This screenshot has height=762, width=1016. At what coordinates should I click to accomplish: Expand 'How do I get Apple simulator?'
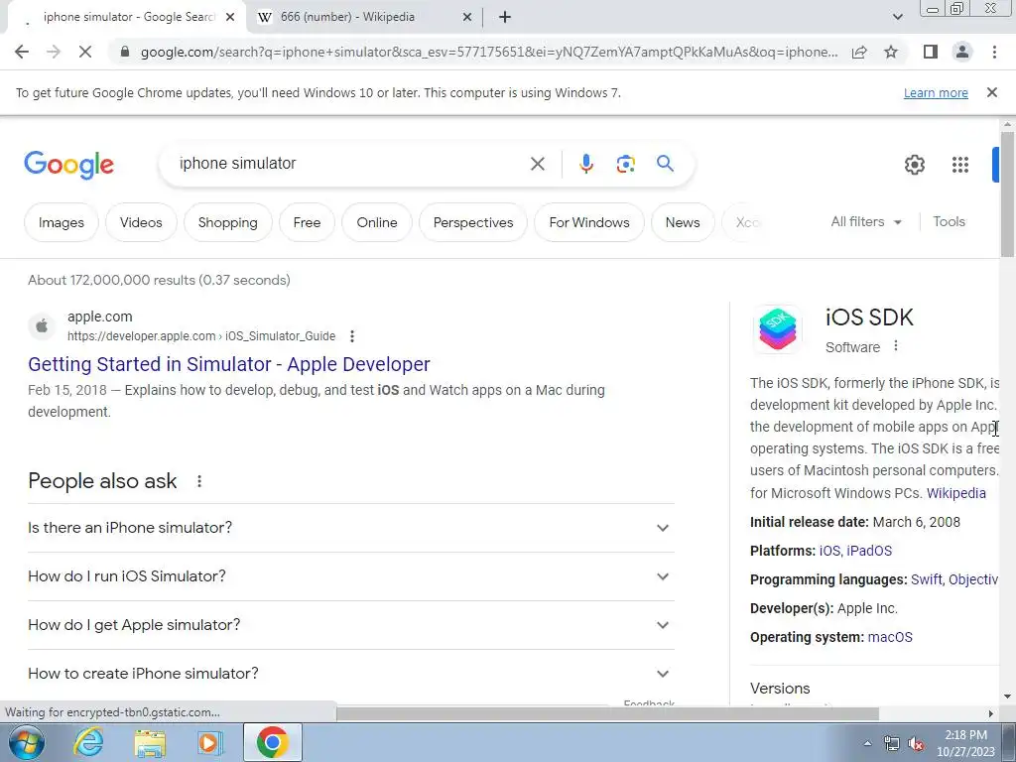pos(351,625)
